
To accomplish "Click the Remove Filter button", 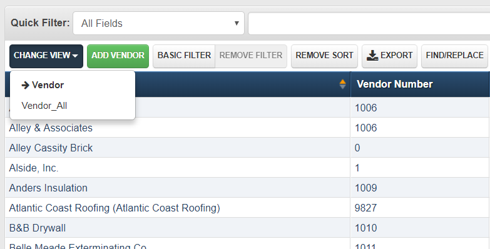I will coord(251,56).
